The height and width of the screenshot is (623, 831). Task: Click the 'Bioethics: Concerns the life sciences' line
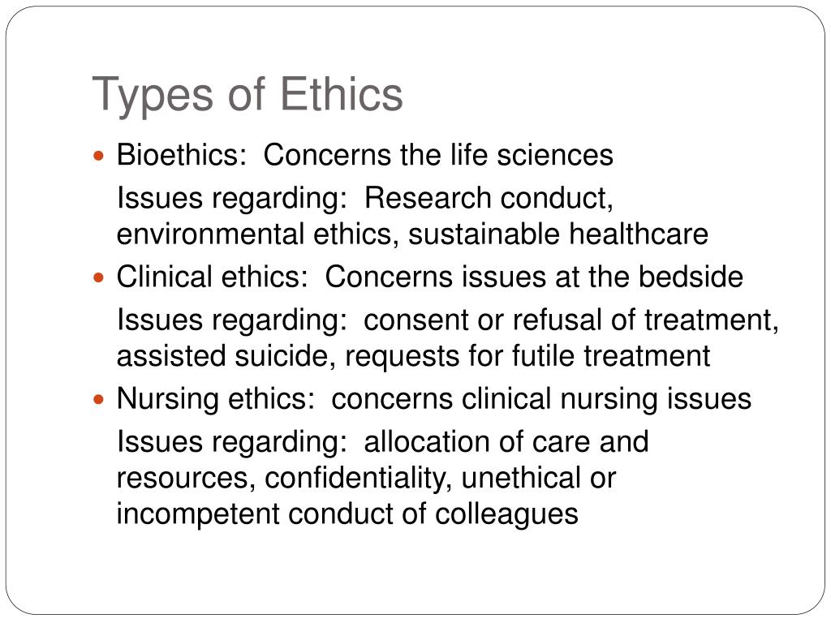pyautogui.click(x=364, y=156)
